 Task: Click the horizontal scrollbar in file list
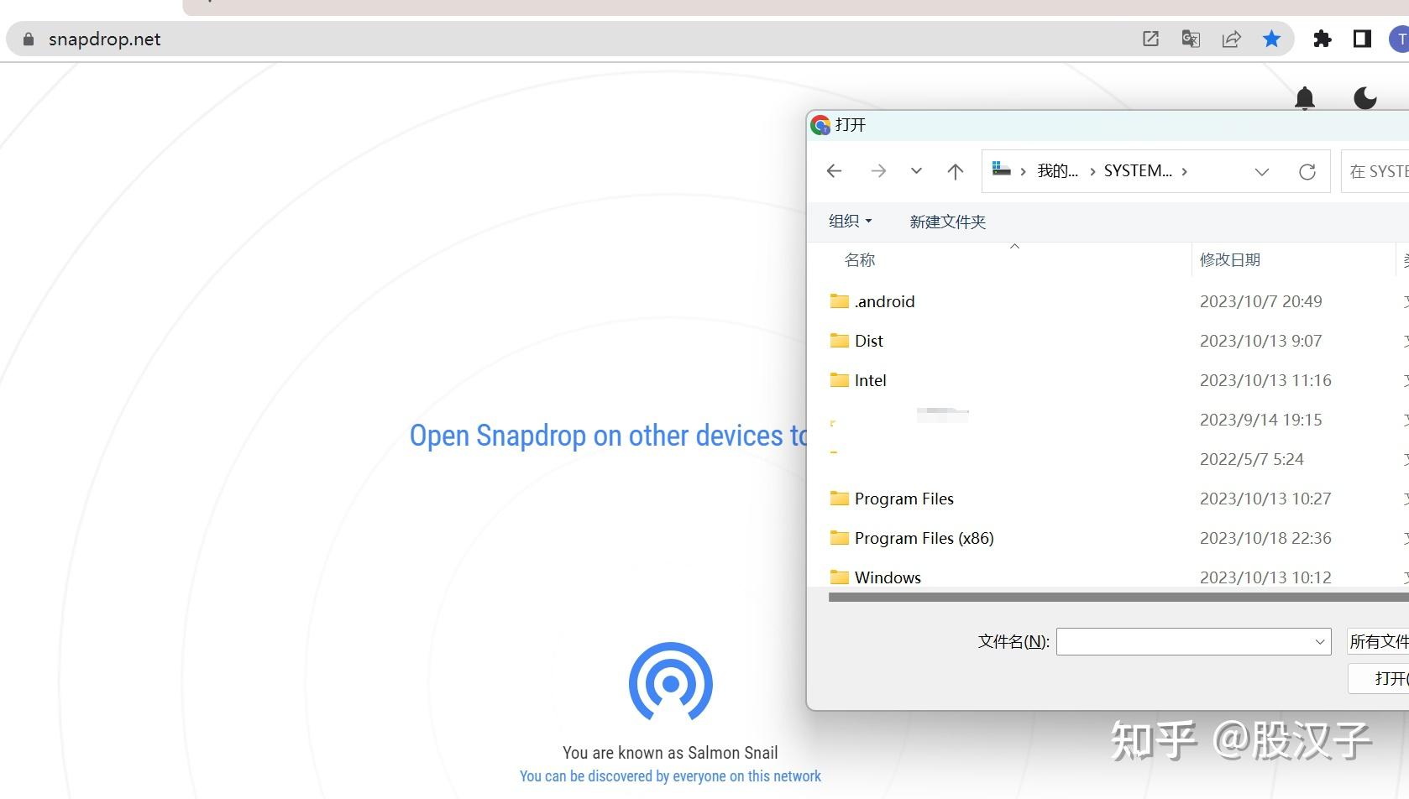(1118, 598)
